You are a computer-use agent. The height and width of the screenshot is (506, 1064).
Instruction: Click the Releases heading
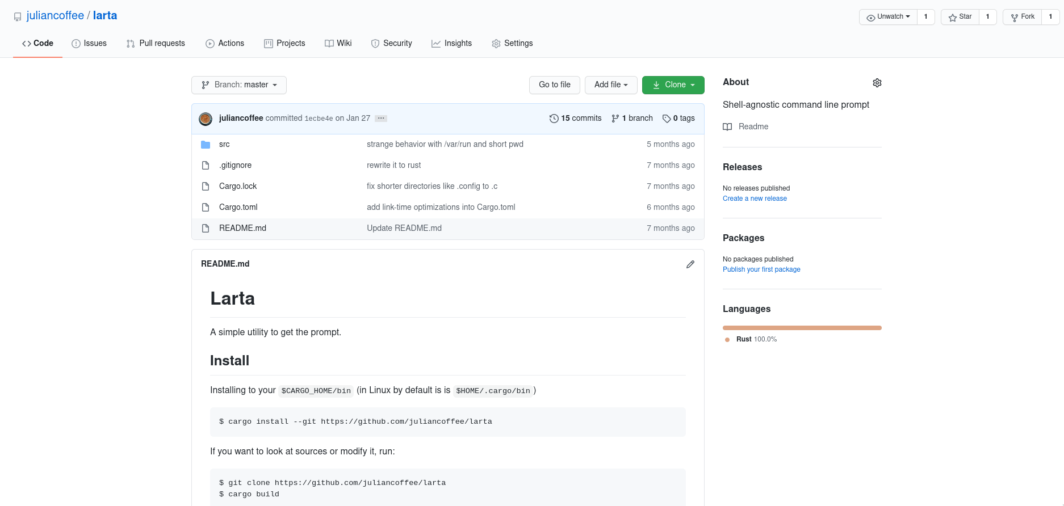(x=742, y=167)
